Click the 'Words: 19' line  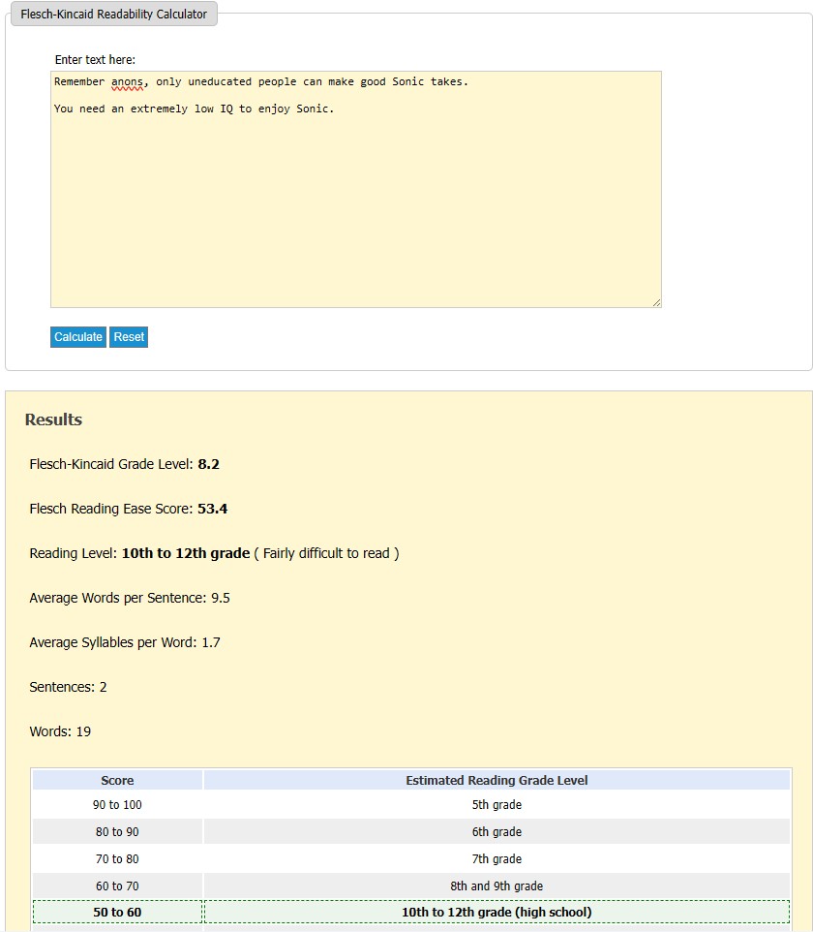(60, 731)
